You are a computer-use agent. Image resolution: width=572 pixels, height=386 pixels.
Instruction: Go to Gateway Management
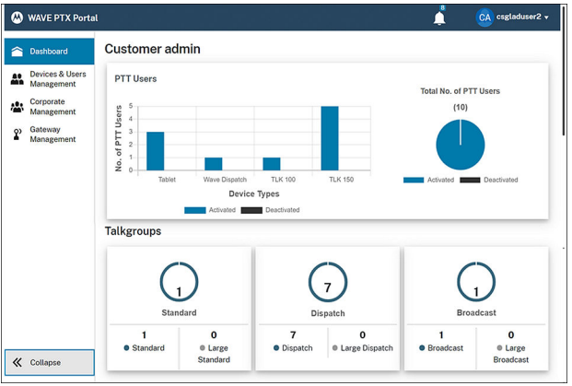click(x=49, y=135)
